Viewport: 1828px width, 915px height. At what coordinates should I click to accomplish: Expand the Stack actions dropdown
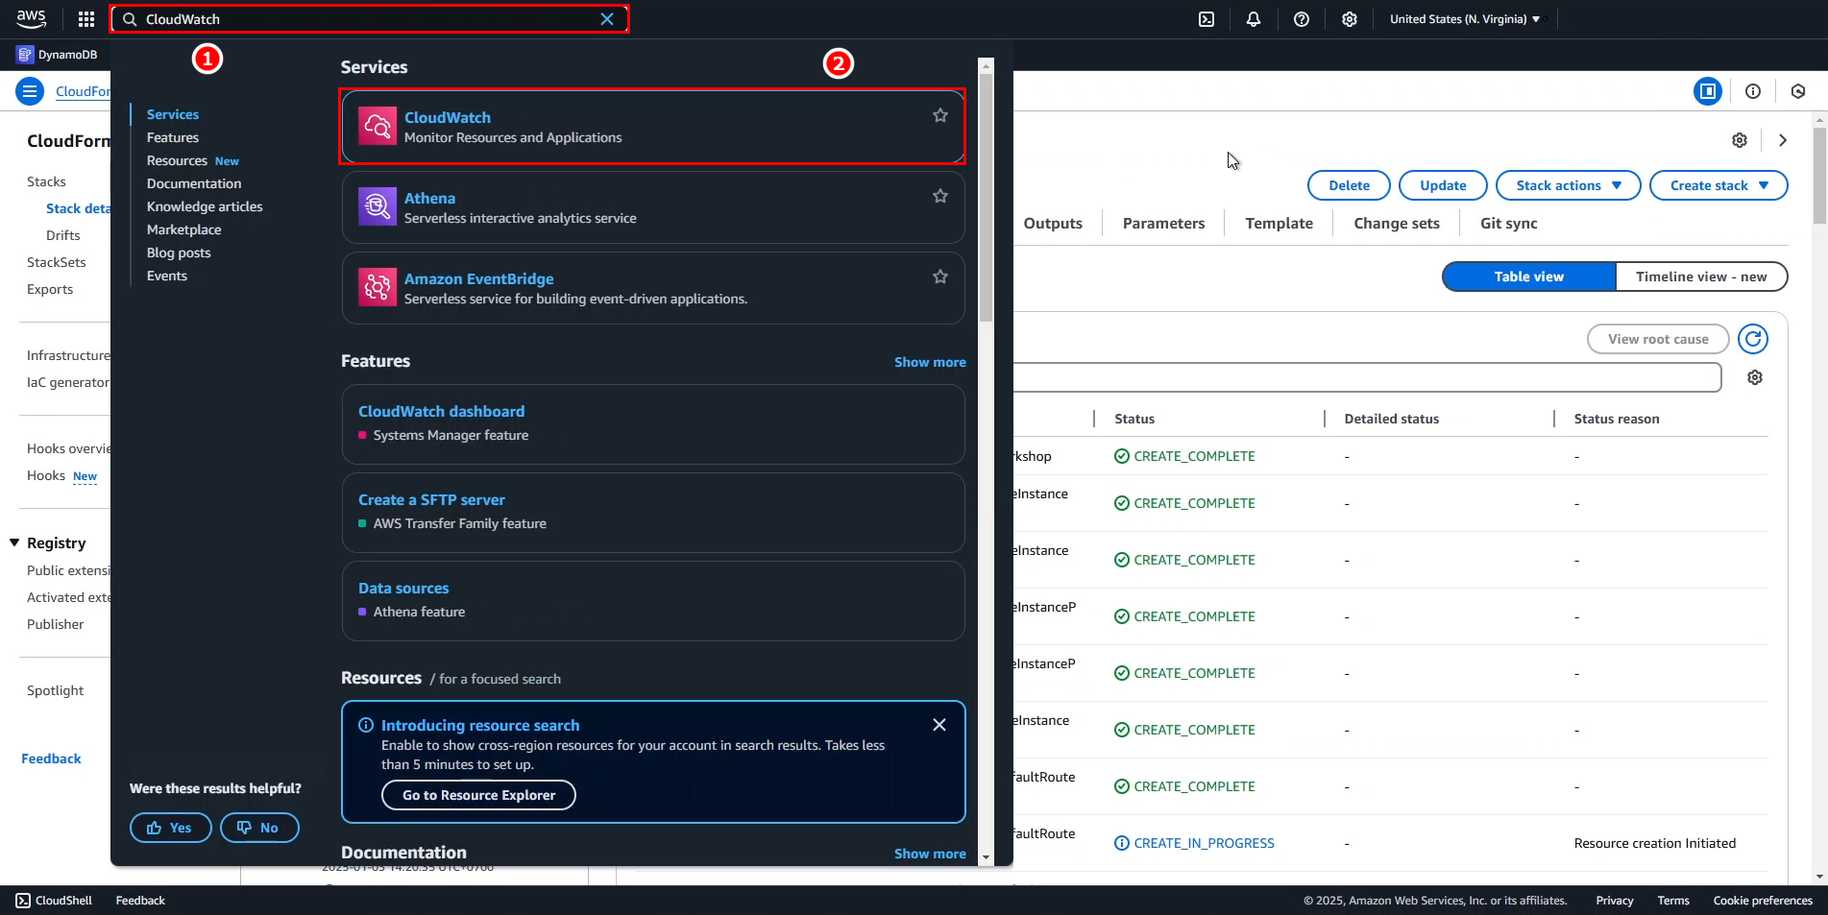(1568, 185)
